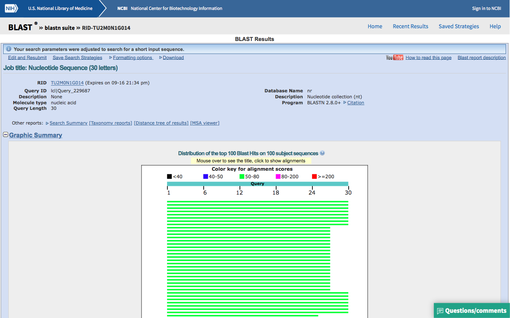Screen dimensions: 510x318
Task: Click the NIH logo
Action: click(12, 8)
